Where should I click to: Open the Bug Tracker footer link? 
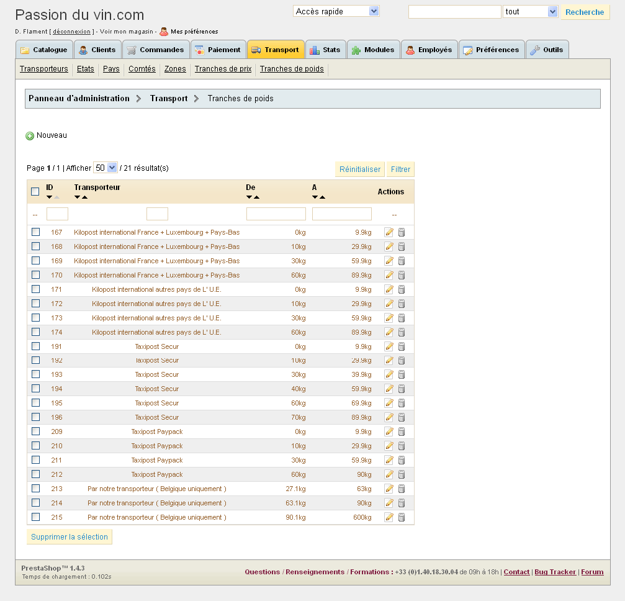pyautogui.click(x=555, y=572)
